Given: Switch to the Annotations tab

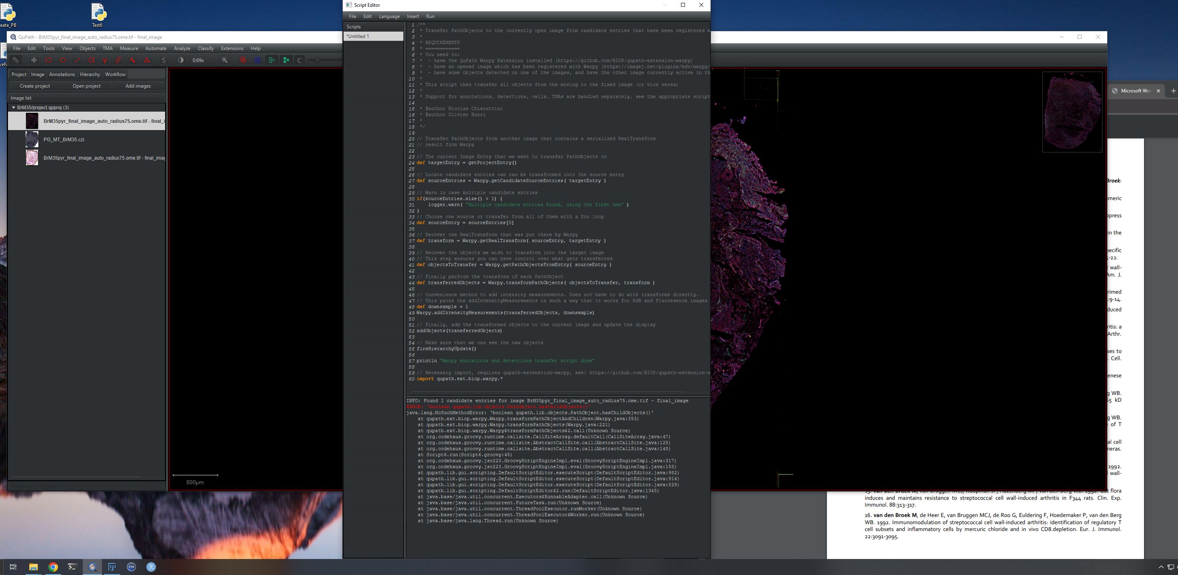Looking at the screenshot, I should point(62,74).
